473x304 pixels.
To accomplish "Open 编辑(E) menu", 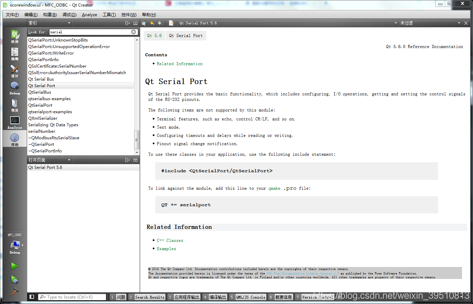I will (x=31, y=14).
